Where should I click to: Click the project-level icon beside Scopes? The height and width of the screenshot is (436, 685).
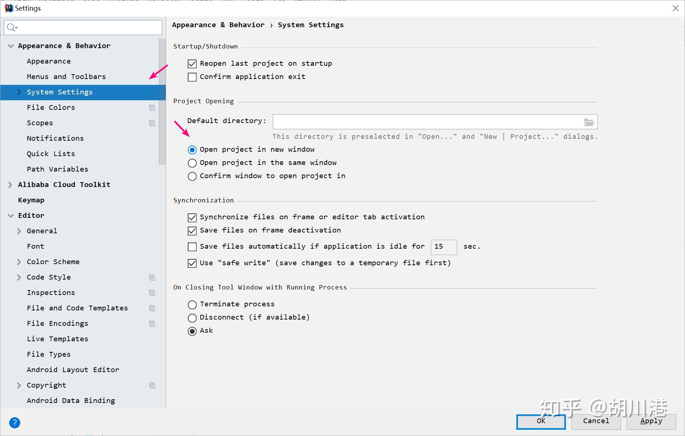(x=152, y=123)
